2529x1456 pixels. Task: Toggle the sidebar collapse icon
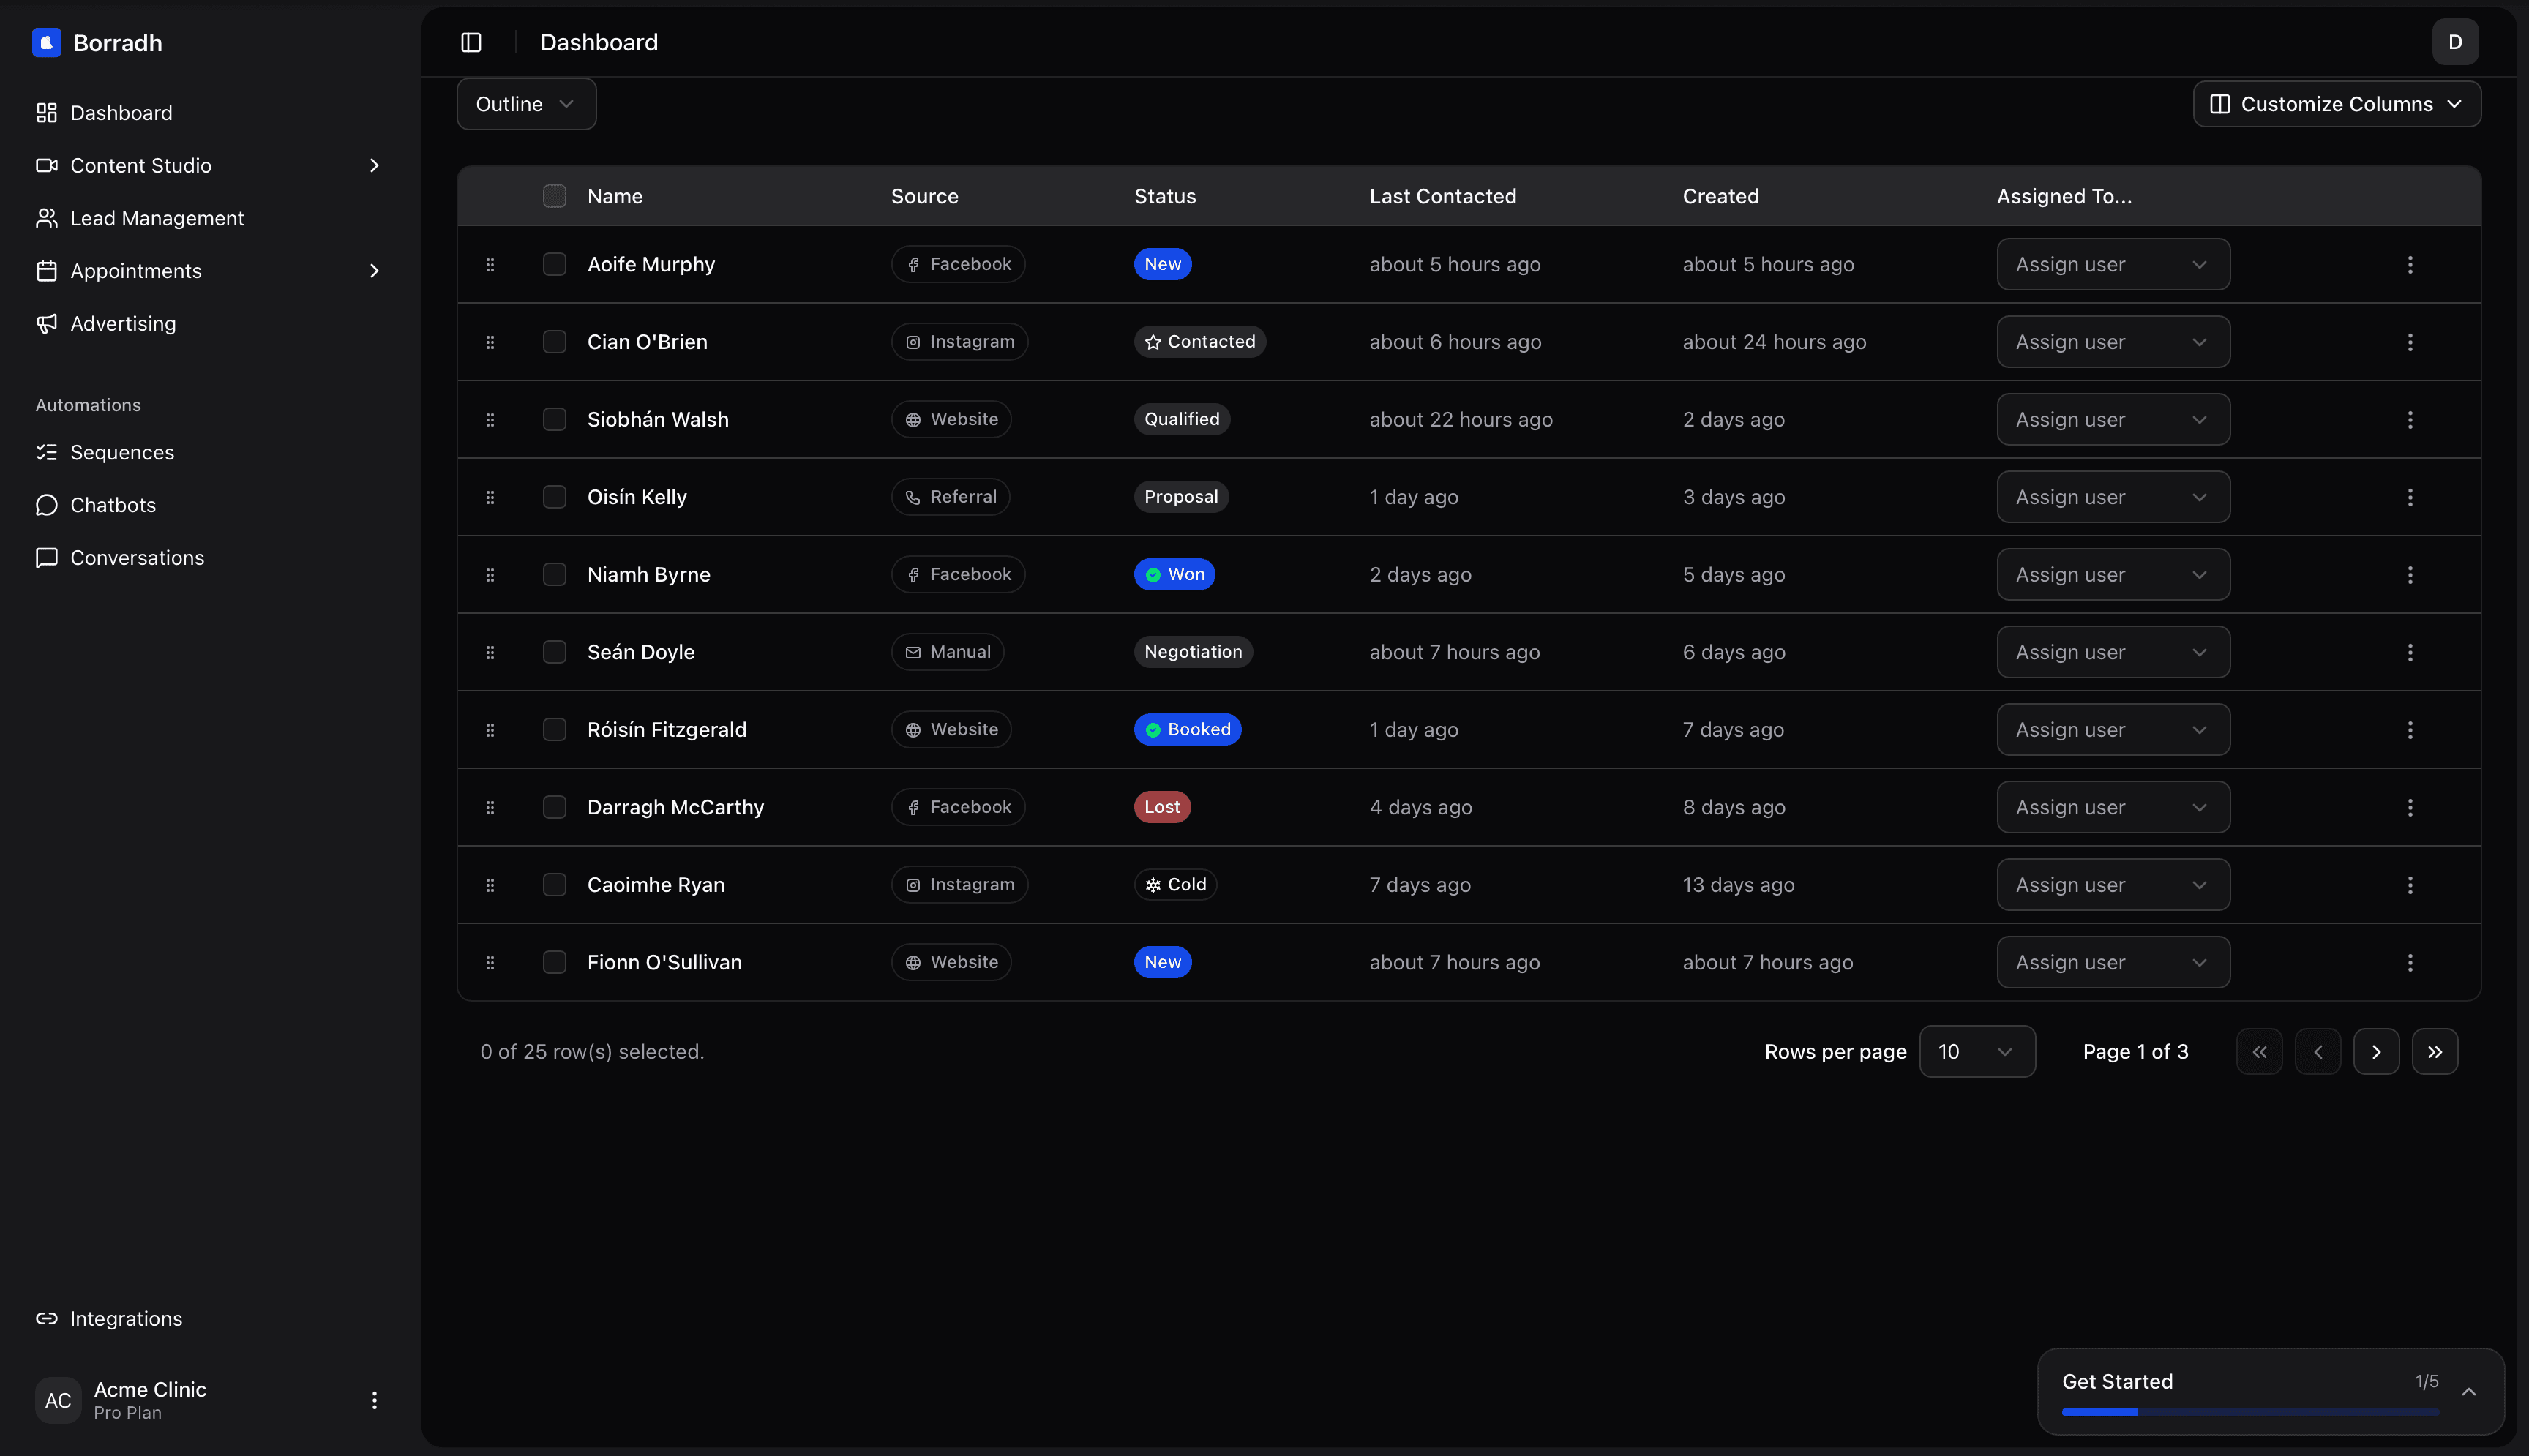(470, 42)
